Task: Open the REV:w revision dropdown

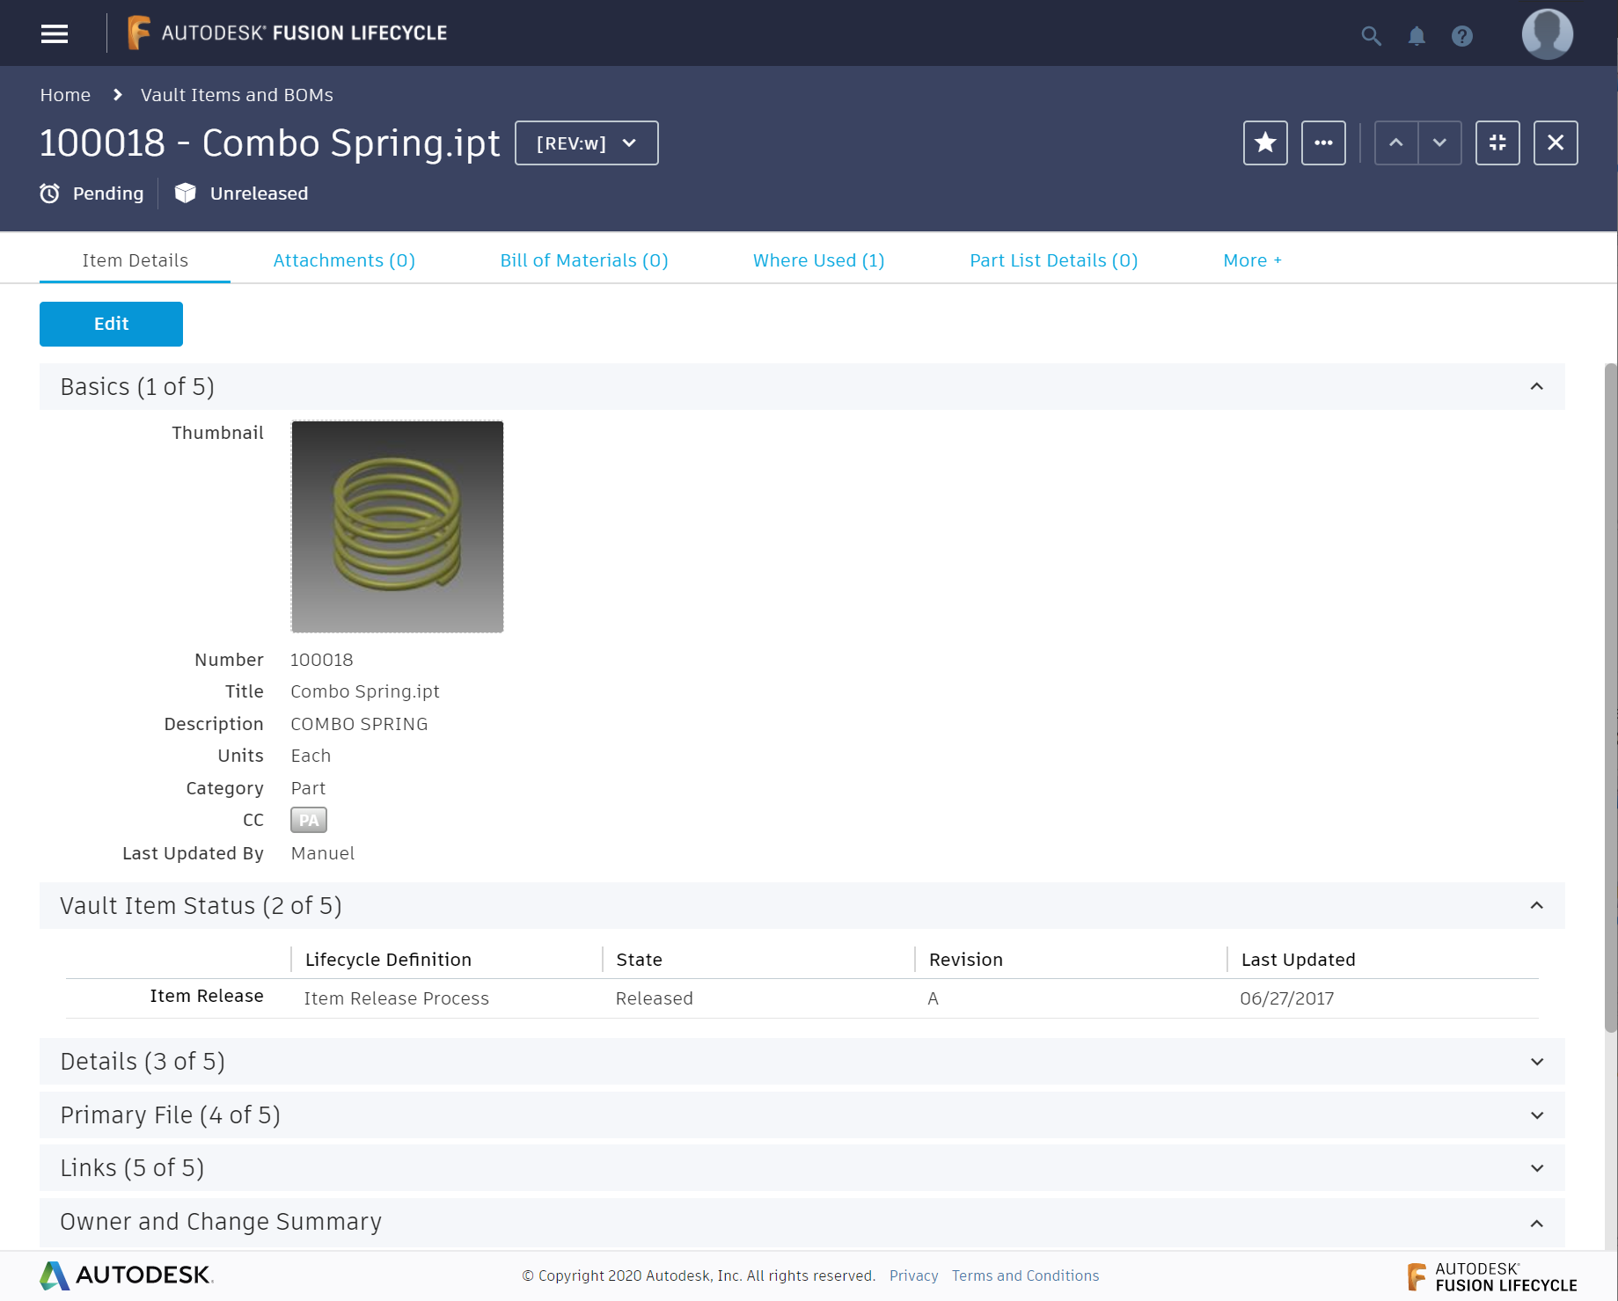Action: coord(586,143)
